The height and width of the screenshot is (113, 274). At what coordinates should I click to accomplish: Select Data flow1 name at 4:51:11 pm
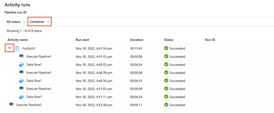click(x=34, y=97)
